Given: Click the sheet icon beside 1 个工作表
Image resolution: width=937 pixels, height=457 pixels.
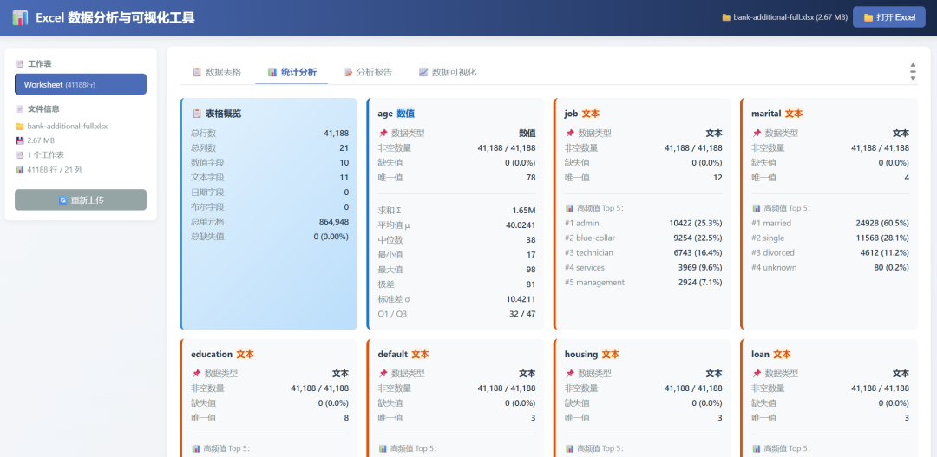Looking at the screenshot, I should coord(20,154).
